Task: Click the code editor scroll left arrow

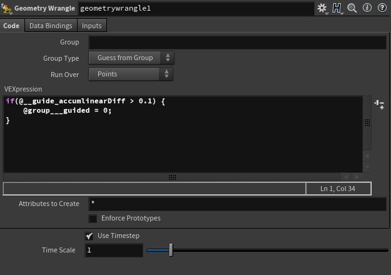Action: [346, 177]
